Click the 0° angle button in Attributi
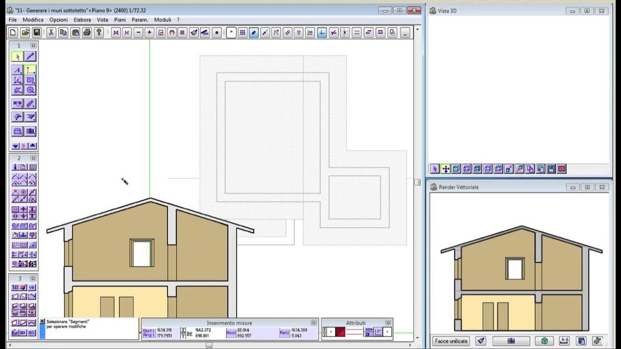The image size is (621, 349). (377, 332)
